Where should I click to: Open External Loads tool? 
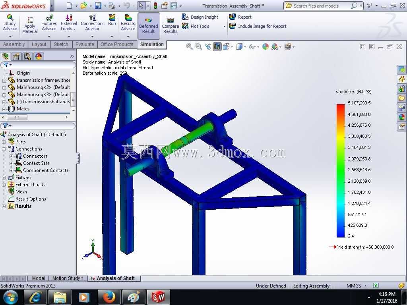point(69,23)
